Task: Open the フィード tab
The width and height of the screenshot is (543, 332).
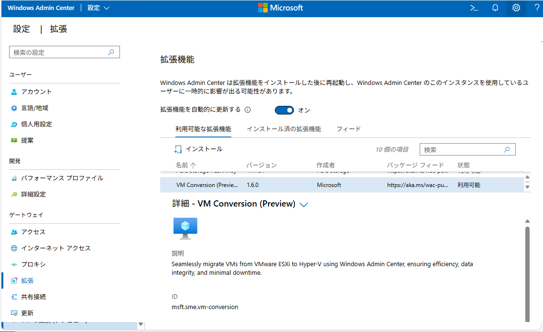Action: click(x=348, y=129)
